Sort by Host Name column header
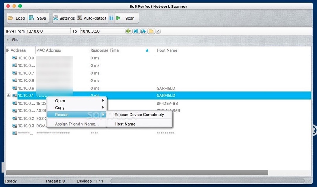This screenshot has height=187, width=317. 233,50
